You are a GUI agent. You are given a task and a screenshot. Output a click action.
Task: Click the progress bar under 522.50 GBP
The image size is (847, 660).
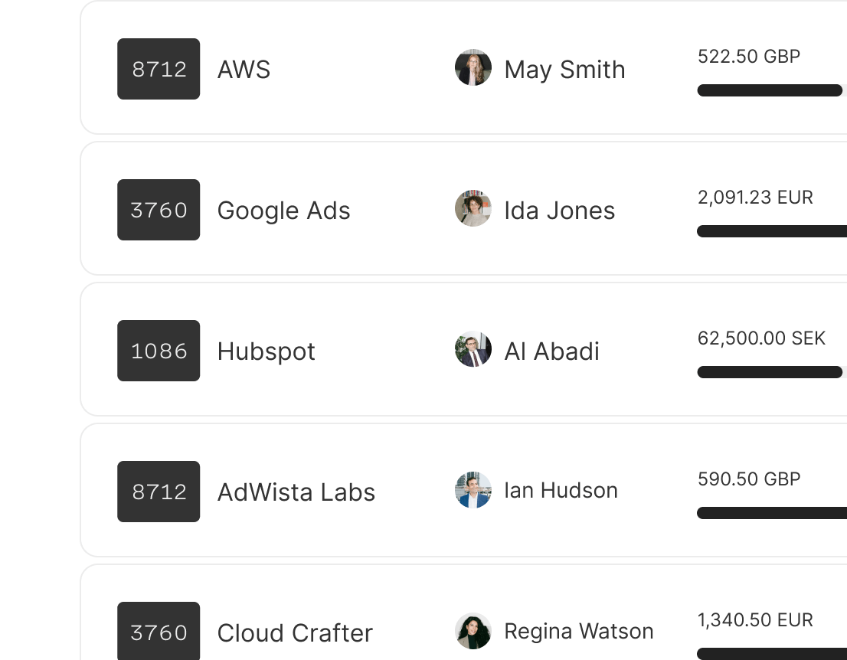coord(769,90)
